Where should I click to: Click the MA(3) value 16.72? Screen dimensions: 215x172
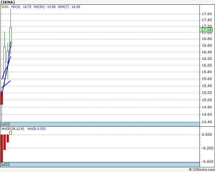[27, 7]
